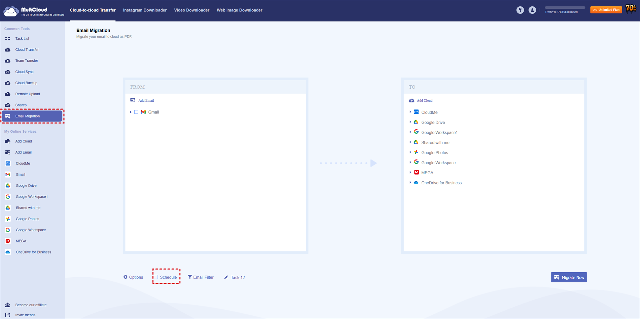640x319 pixels.
Task: Switch to the Instagram Downloader tab
Action: (x=145, y=10)
